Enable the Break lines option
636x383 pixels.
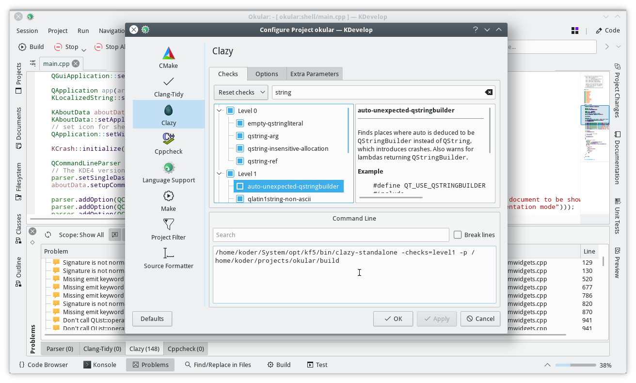coord(458,235)
